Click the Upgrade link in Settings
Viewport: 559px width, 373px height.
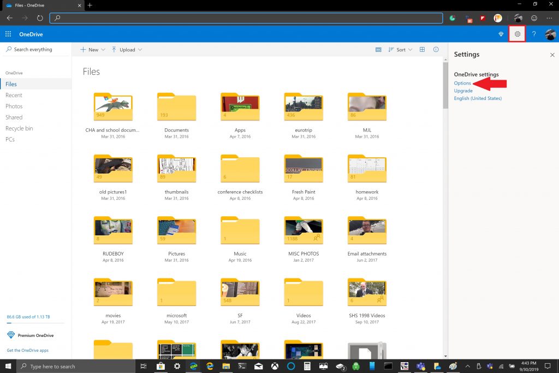(463, 91)
